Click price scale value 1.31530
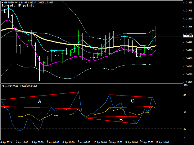Screen dimensions: 194x145 click(188, 19)
